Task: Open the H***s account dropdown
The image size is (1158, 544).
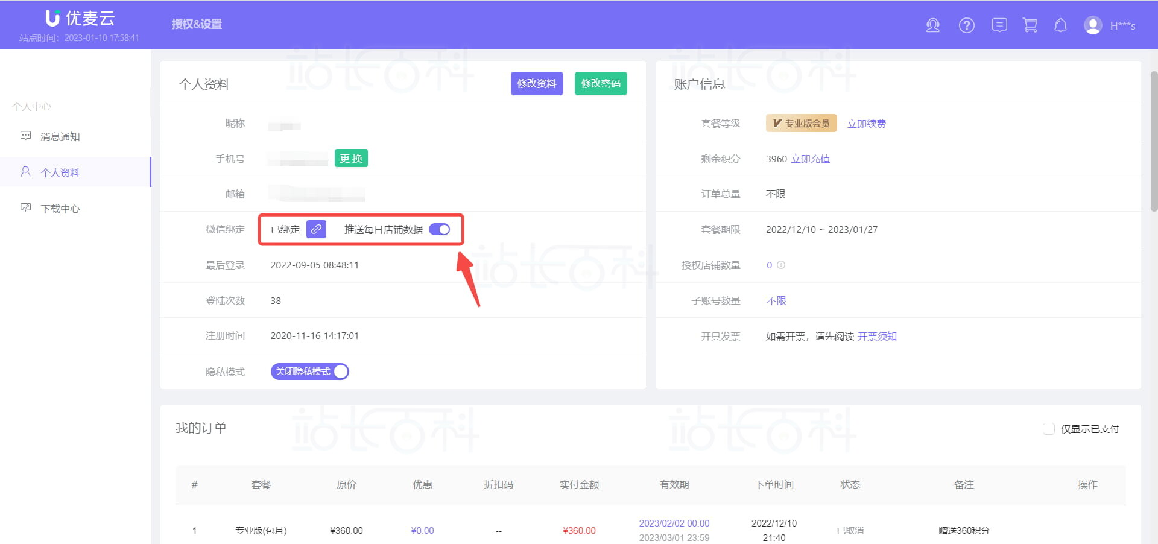Action: (1122, 25)
